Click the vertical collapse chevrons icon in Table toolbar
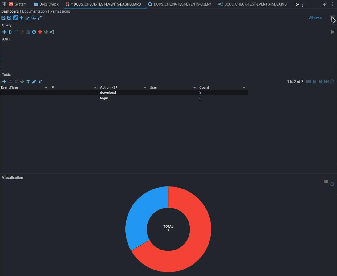Viewport: 337px width, 276px height. [x=16, y=82]
